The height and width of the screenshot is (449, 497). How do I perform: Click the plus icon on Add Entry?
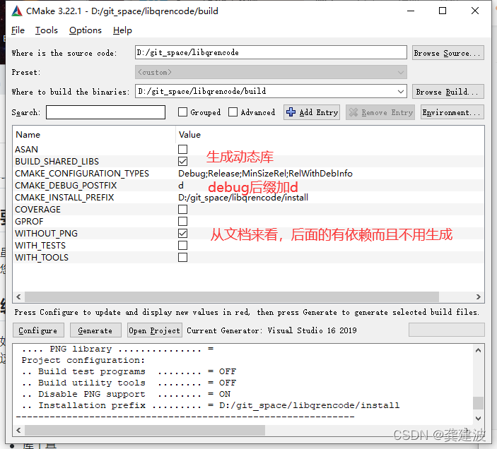pyautogui.click(x=291, y=112)
